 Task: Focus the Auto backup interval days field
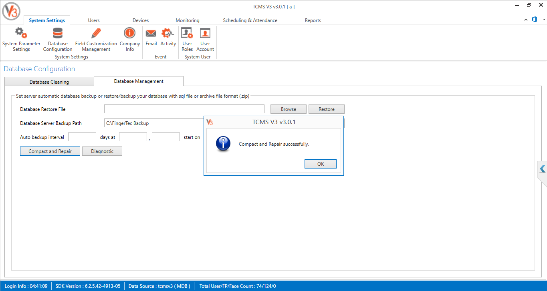coord(82,137)
